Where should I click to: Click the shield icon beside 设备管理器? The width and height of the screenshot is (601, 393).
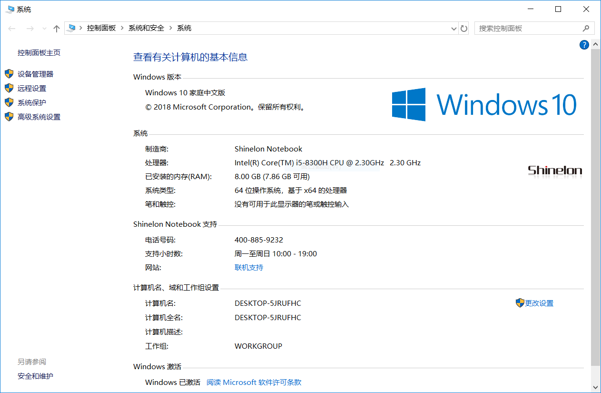[x=9, y=74]
